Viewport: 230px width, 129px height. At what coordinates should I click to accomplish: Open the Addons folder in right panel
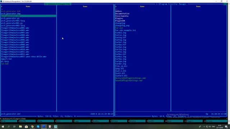(x=119, y=11)
